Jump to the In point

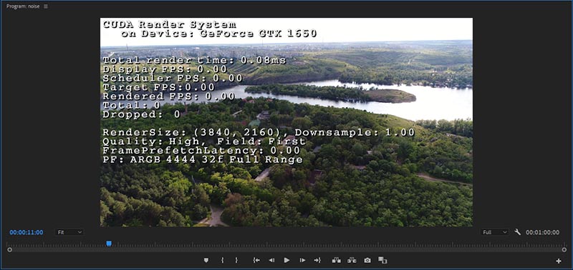tap(256, 260)
